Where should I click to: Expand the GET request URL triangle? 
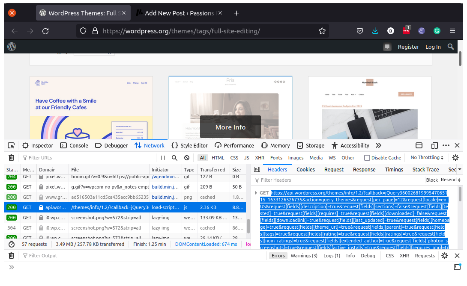256,193
